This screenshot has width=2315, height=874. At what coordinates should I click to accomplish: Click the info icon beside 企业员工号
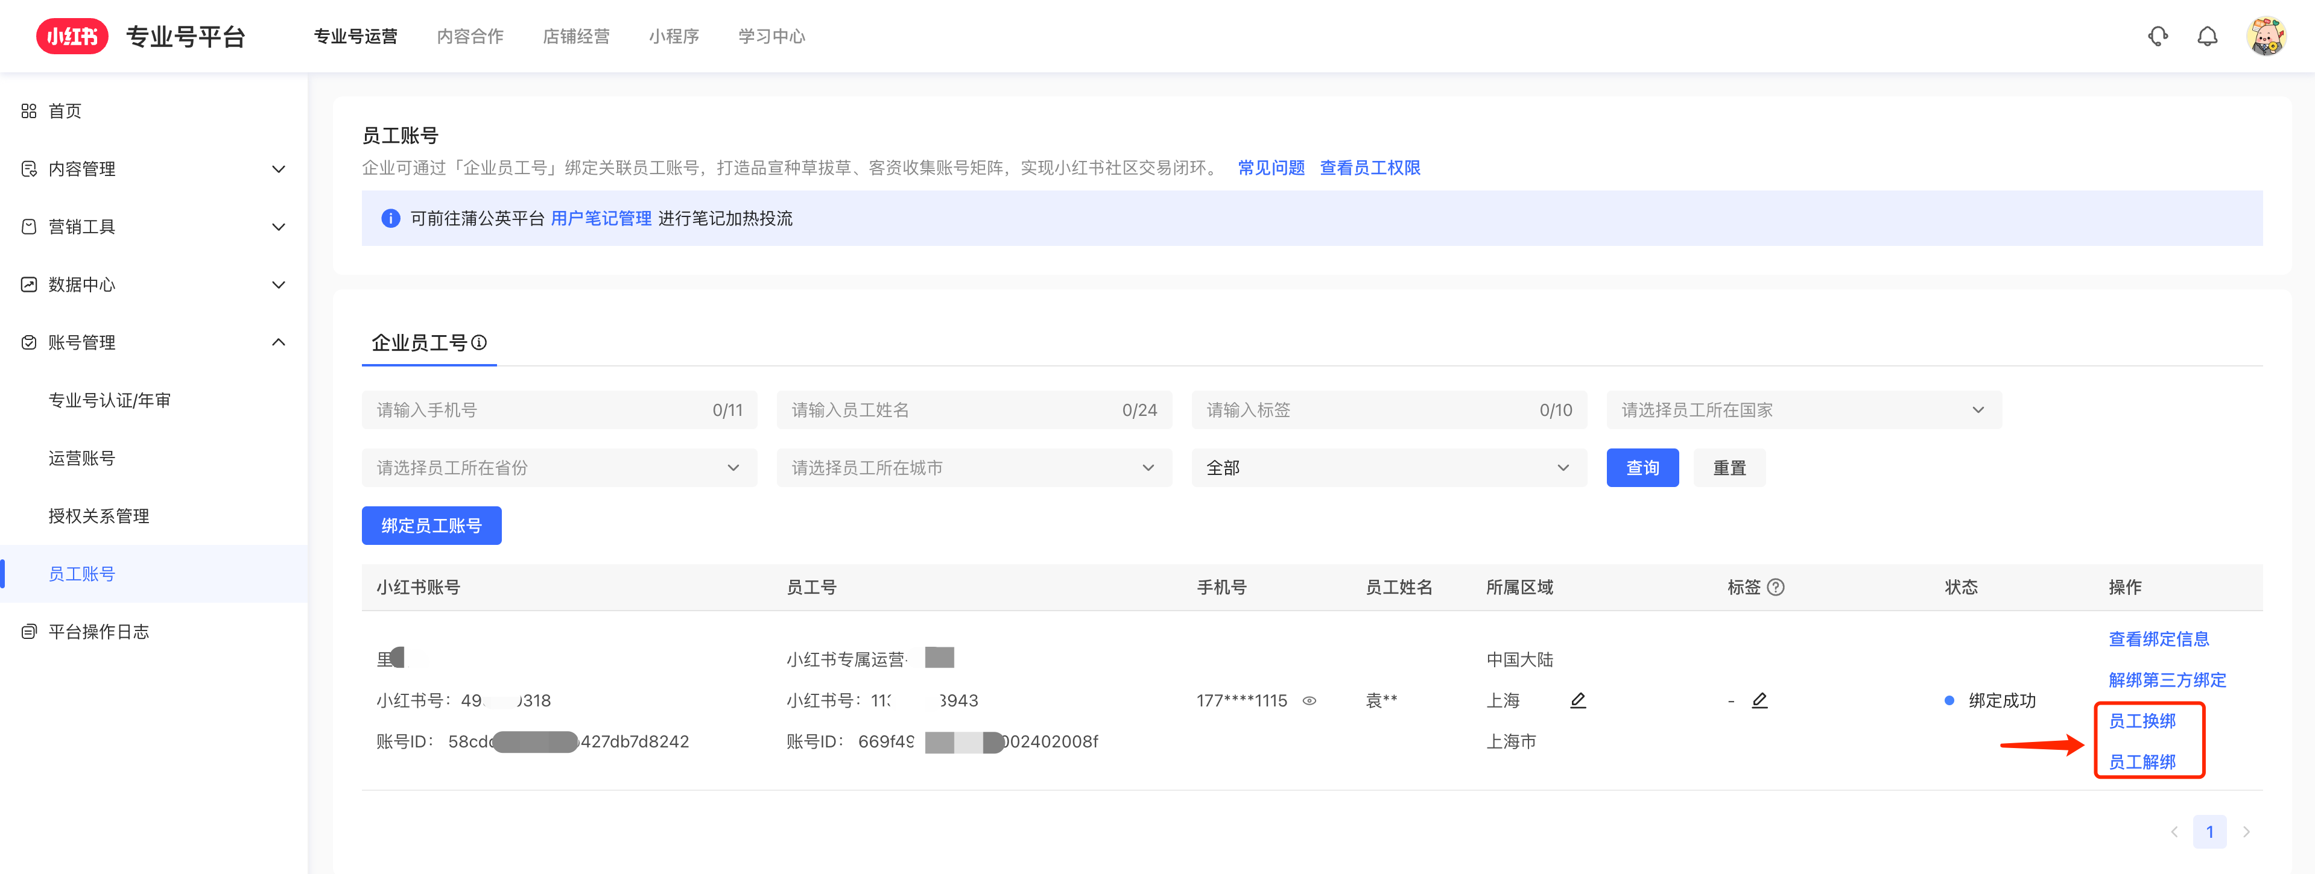(x=480, y=342)
